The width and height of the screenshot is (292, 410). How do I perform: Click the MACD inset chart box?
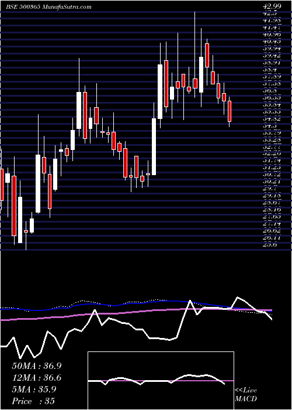click(161, 381)
